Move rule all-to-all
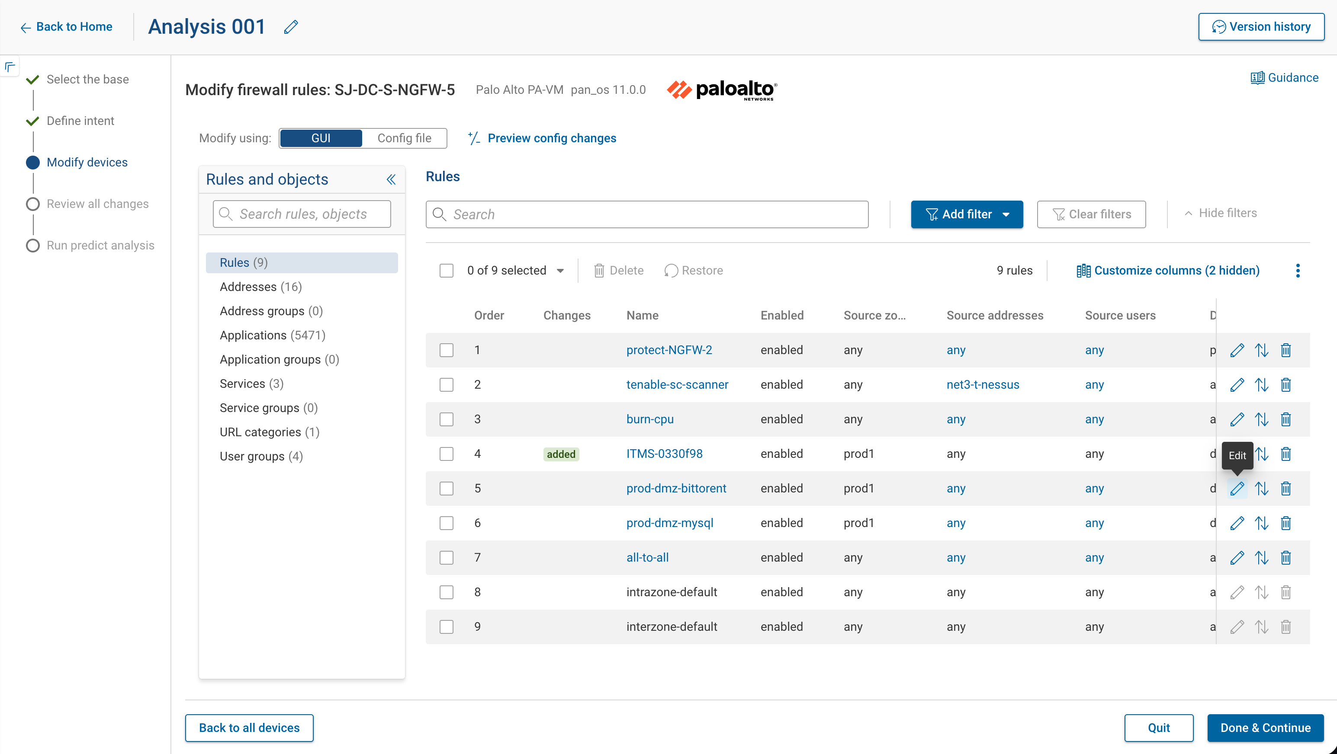This screenshot has height=754, width=1337. 1262,557
